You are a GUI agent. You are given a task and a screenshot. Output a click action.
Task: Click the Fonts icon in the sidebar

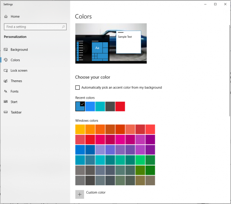6,91
